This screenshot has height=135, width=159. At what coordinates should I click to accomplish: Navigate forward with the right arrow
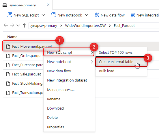point(12,25)
